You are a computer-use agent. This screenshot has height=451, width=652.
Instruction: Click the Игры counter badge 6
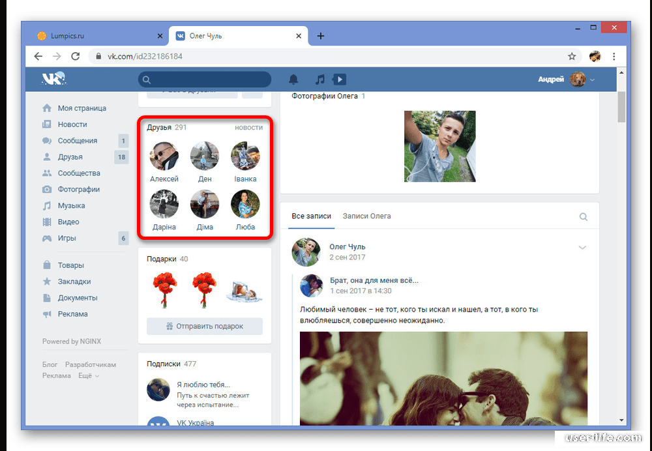(x=123, y=239)
